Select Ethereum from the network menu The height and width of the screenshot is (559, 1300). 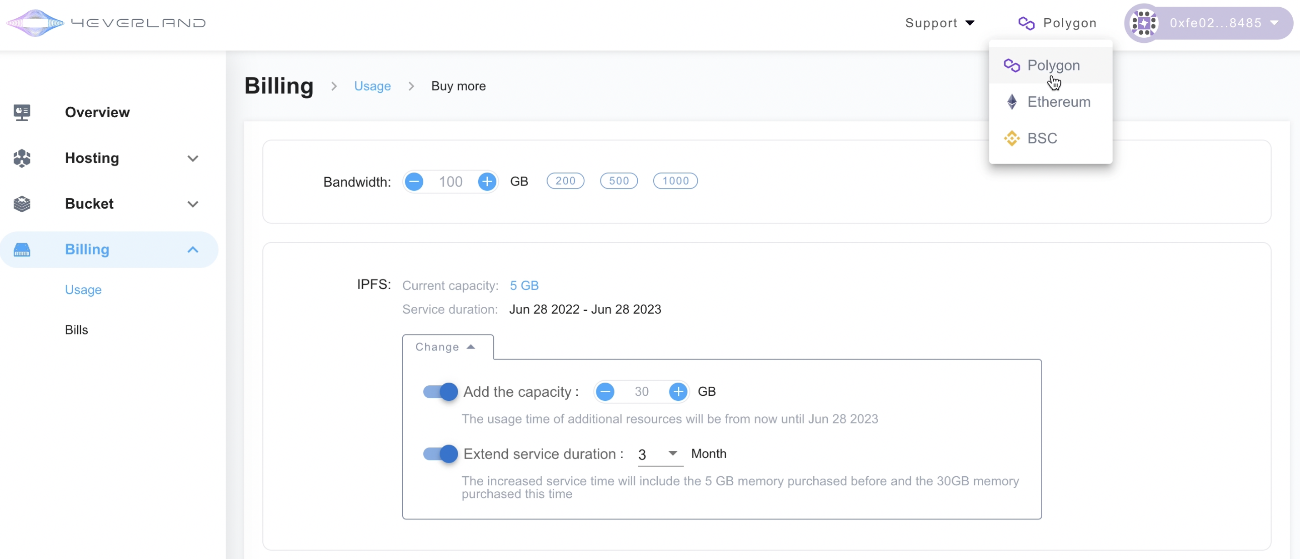click(1058, 102)
